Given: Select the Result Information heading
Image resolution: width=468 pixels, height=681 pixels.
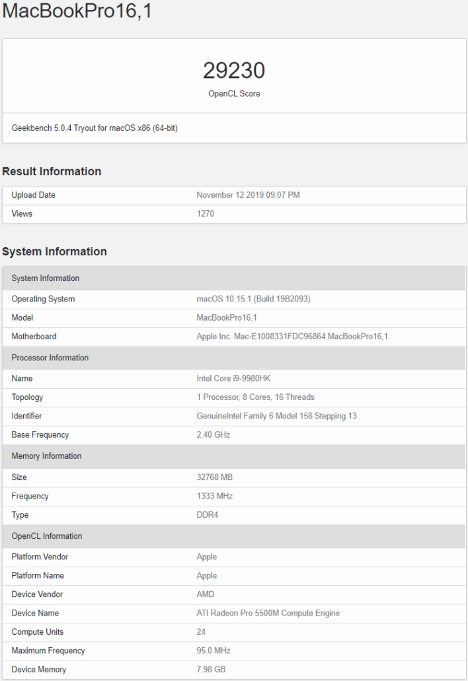Looking at the screenshot, I should click(52, 171).
